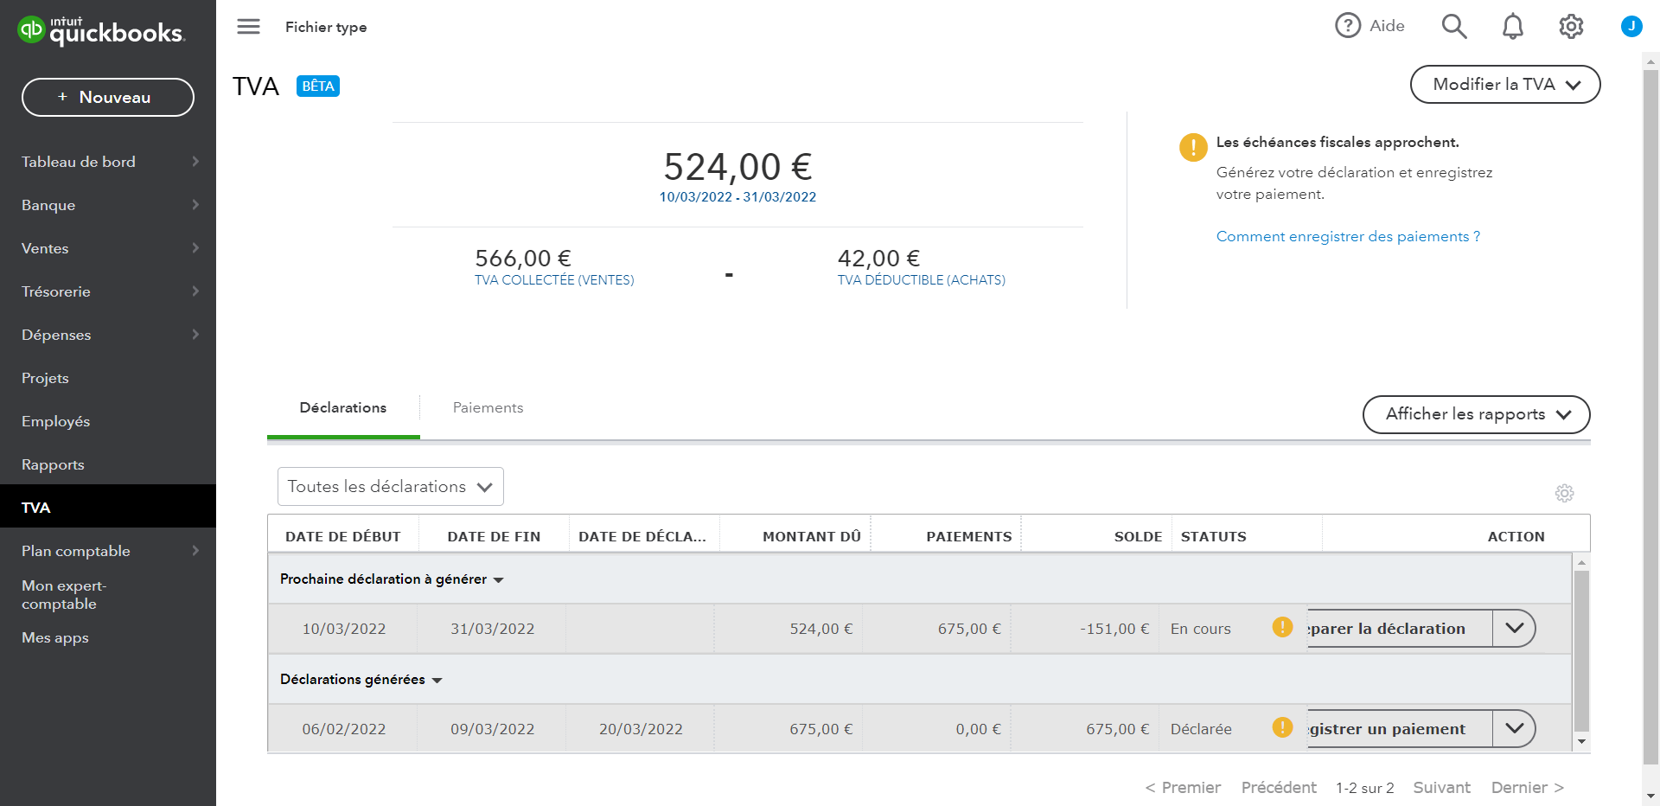Click the Nouveau button

click(x=107, y=97)
